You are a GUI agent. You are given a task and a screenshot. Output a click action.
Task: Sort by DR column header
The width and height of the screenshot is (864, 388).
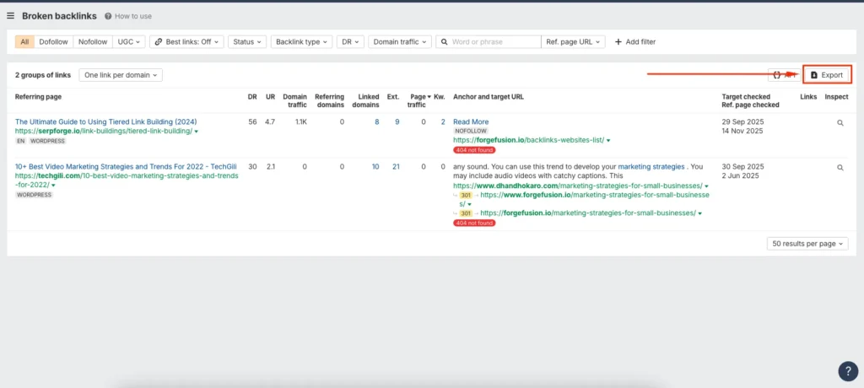pyautogui.click(x=252, y=97)
